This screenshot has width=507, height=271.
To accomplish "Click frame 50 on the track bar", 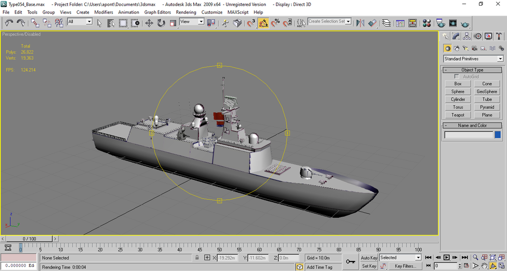I will click(220, 248).
